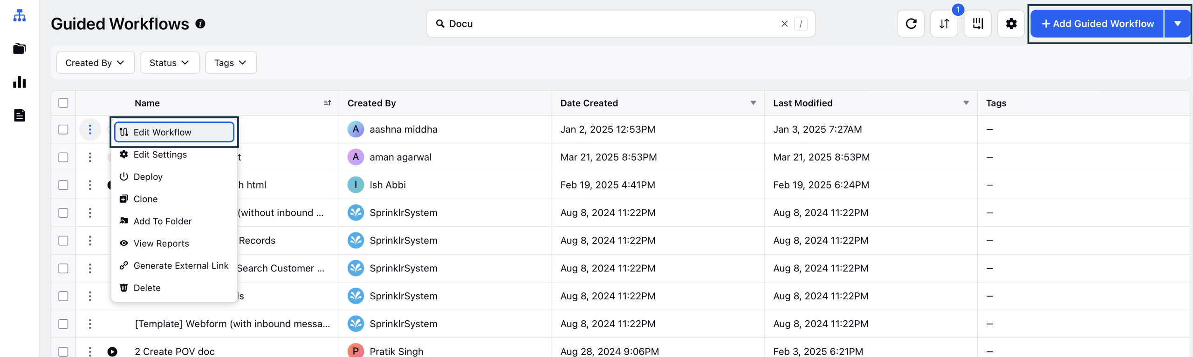Open the document icon in left sidebar

(x=19, y=115)
